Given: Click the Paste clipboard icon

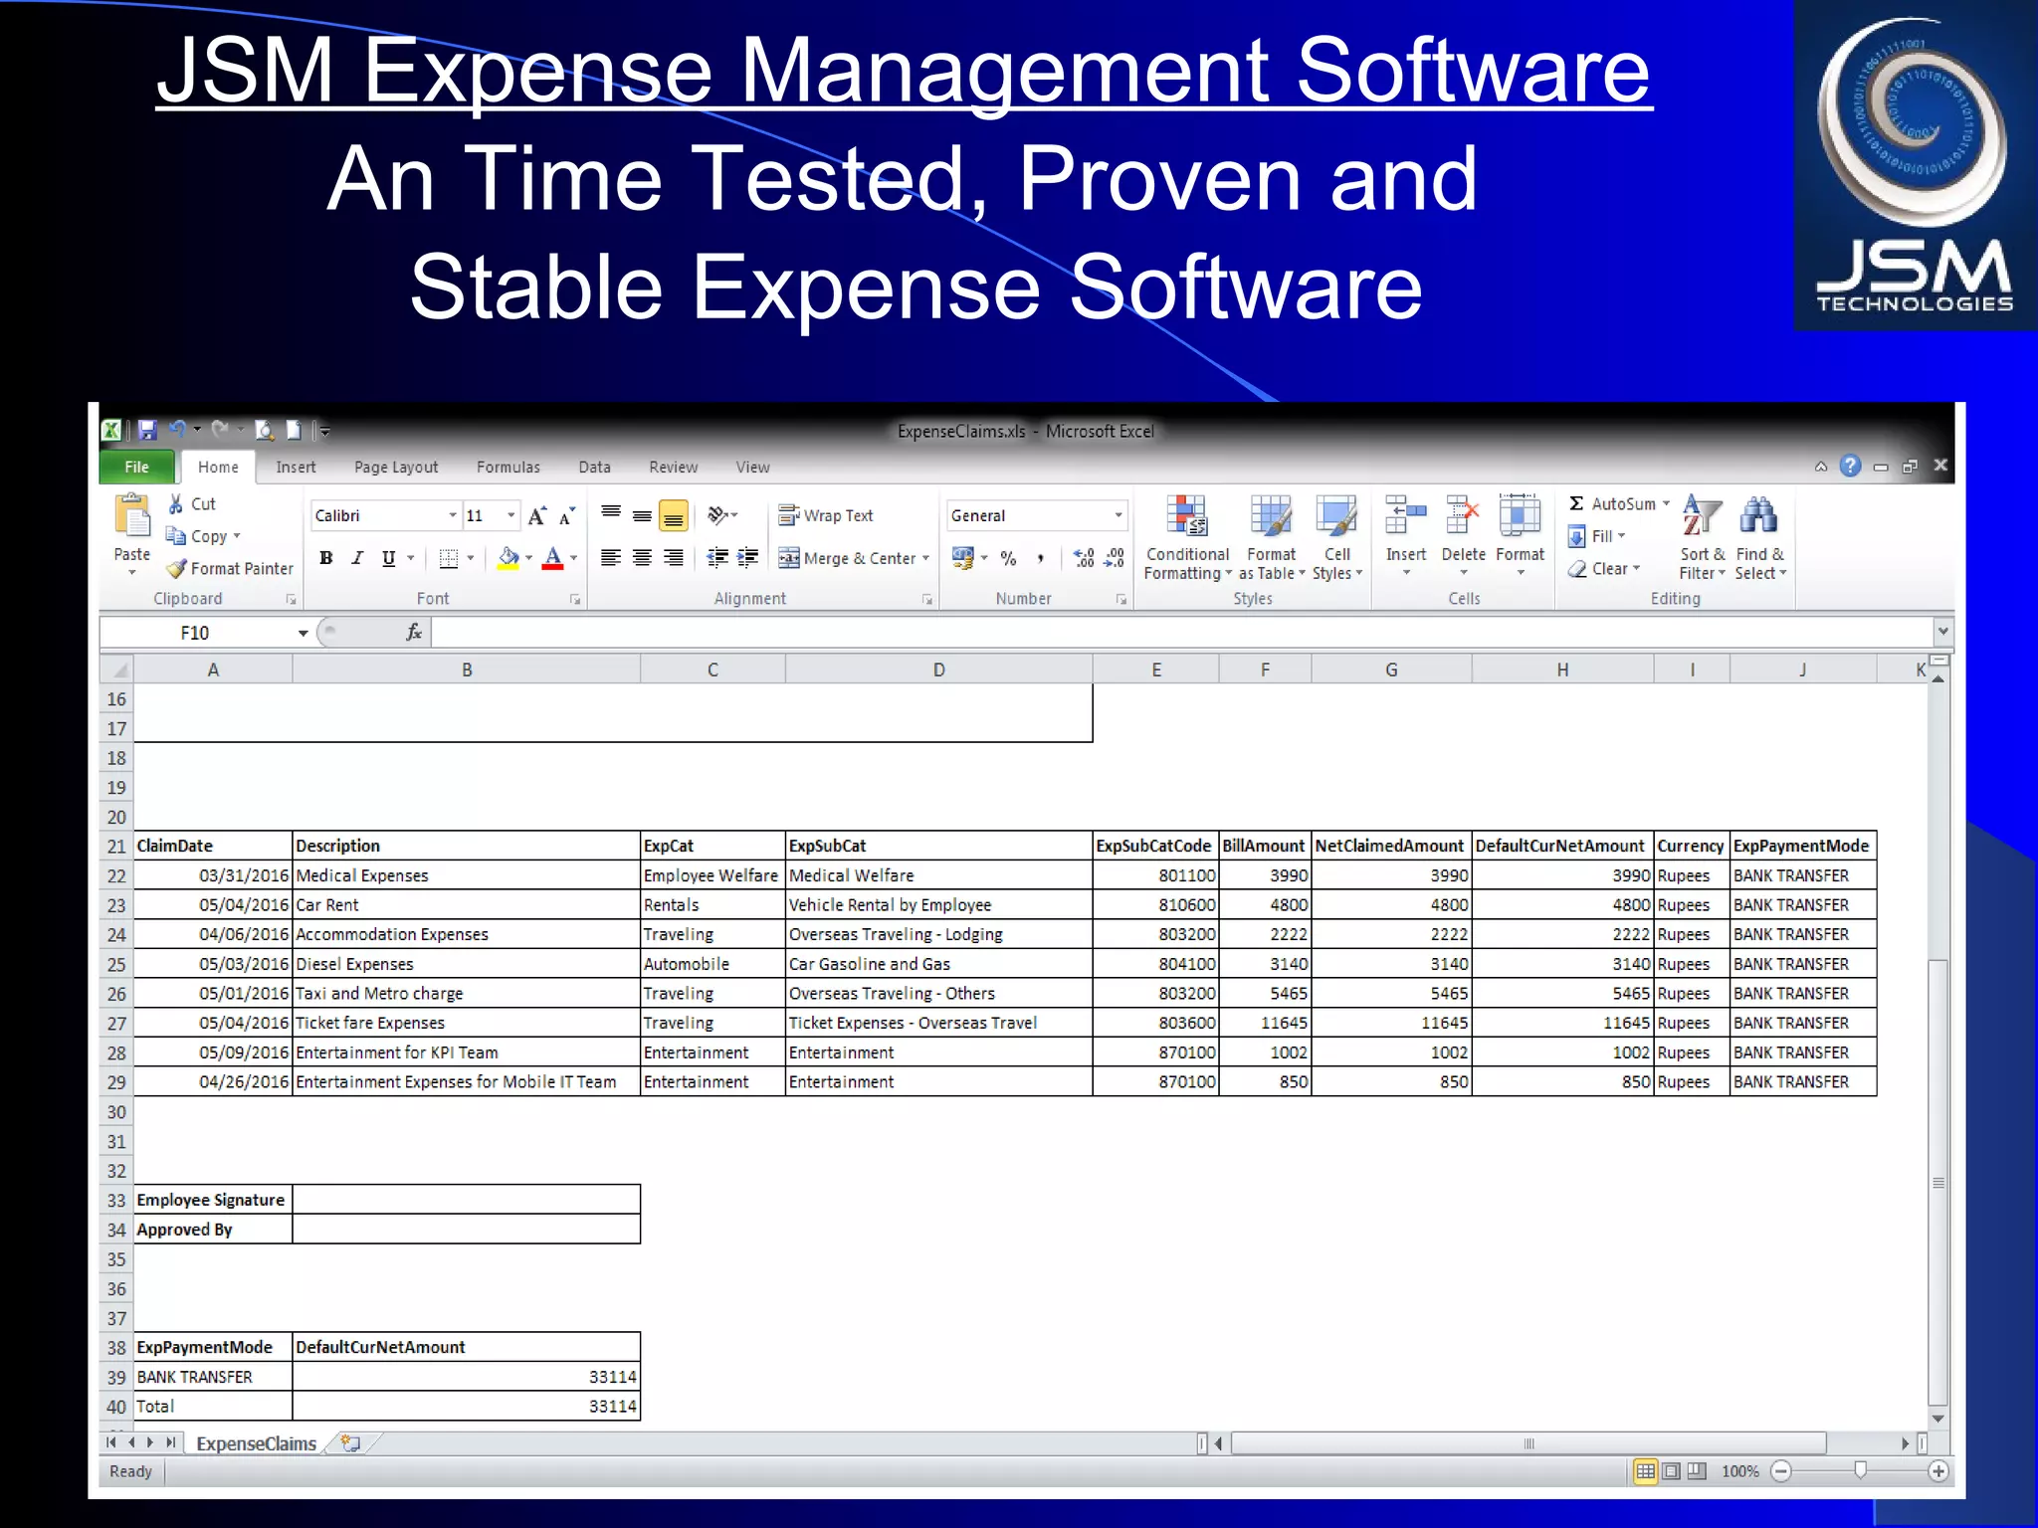Looking at the screenshot, I should point(132,517).
